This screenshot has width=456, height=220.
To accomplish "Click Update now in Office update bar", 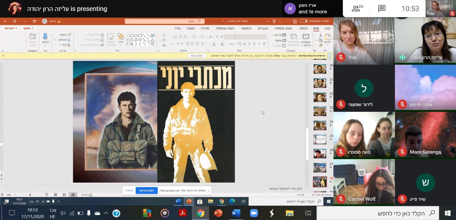I will click(x=197, y=56).
